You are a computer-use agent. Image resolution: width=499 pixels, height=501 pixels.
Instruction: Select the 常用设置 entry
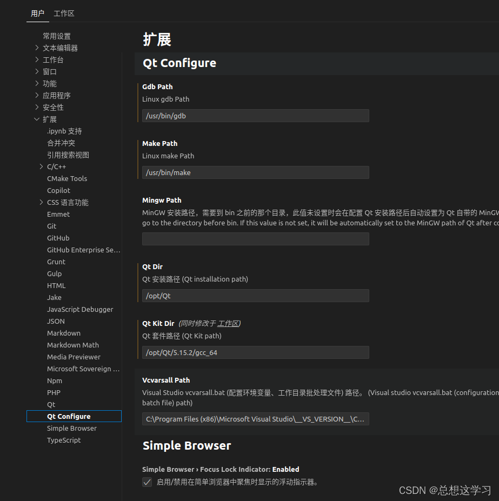point(57,36)
